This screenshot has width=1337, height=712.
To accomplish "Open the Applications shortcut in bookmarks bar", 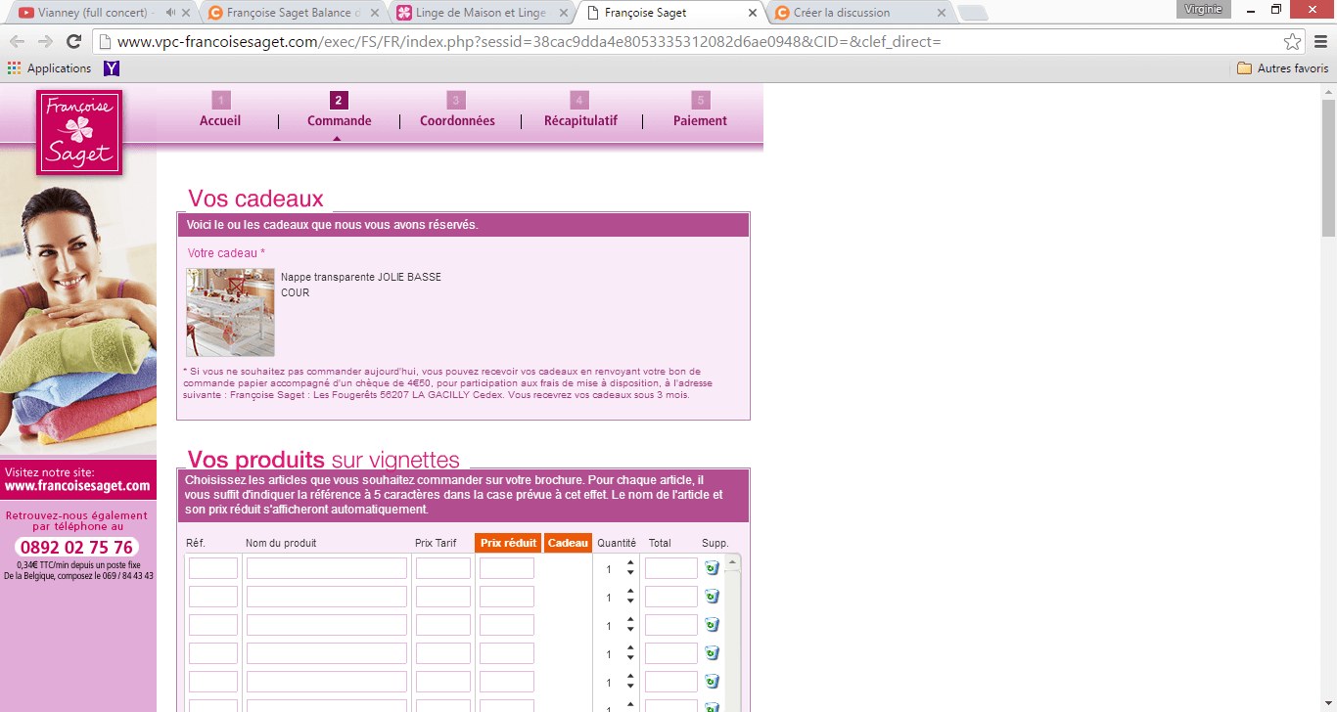I will point(50,68).
